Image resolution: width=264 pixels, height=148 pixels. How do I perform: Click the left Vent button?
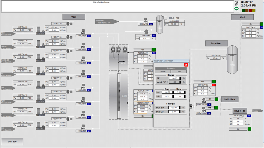point(74,17)
